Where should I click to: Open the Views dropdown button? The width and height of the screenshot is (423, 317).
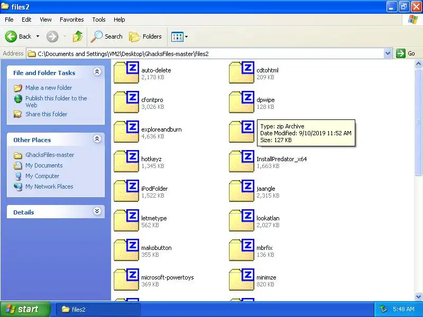[179, 36]
